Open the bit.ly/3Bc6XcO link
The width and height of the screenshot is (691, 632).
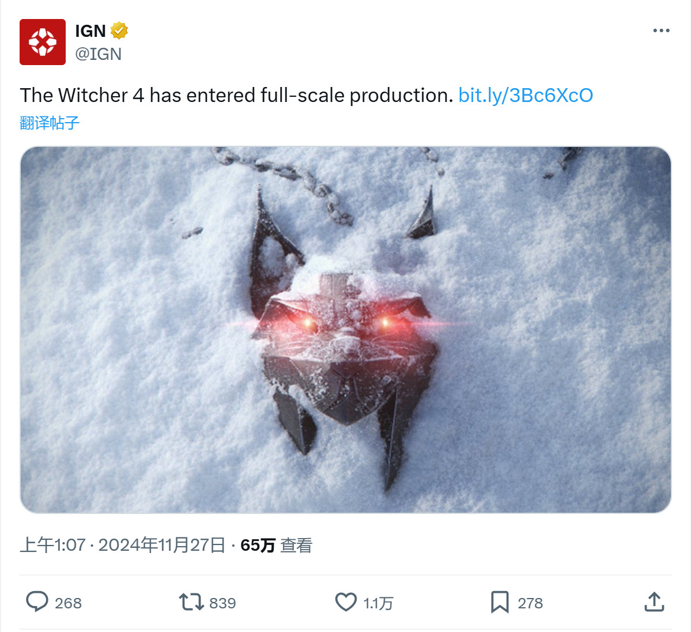coord(525,95)
